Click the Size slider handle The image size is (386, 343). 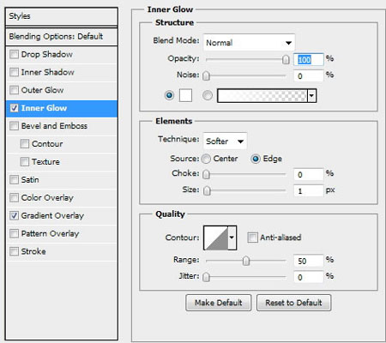click(x=207, y=190)
